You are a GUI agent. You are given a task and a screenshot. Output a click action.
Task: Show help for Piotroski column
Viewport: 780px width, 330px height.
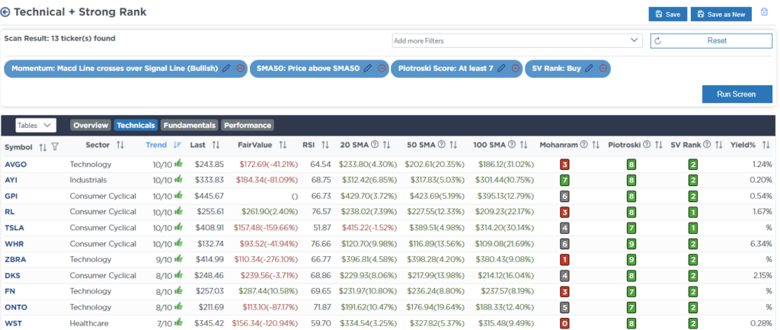[646, 145]
